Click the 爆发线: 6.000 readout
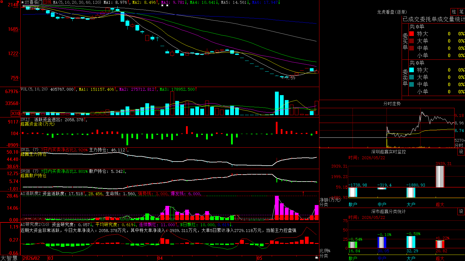 pos(185,194)
